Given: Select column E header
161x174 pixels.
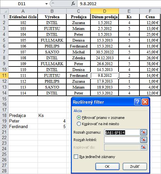Looking at the screenshot, I should click(129, 11).
